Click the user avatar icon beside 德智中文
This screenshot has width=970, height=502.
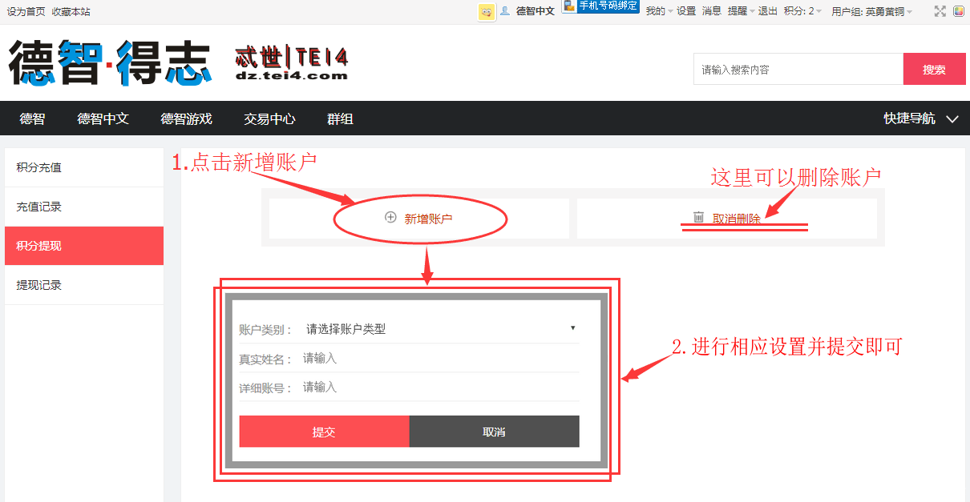[x=506, y=11]
